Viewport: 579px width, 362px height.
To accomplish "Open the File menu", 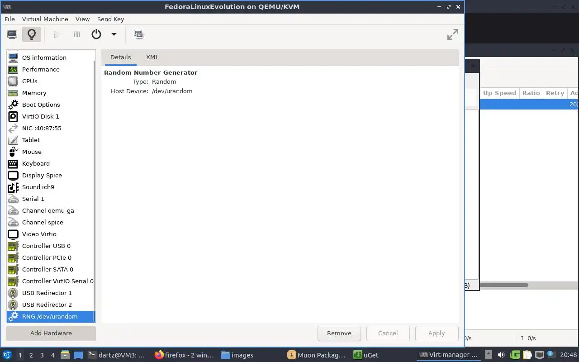I will coord(9,19).
